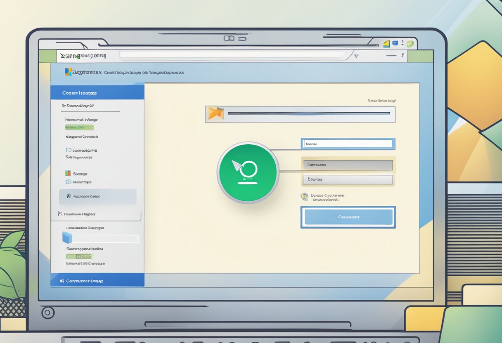Click the blue cube icon above the sidebar slider
502x343 pixels.
(66, 238)
